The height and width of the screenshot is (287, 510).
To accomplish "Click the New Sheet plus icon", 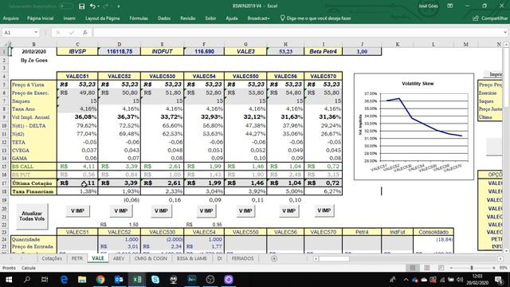I will pyautogui.click(x=274, y=258).
